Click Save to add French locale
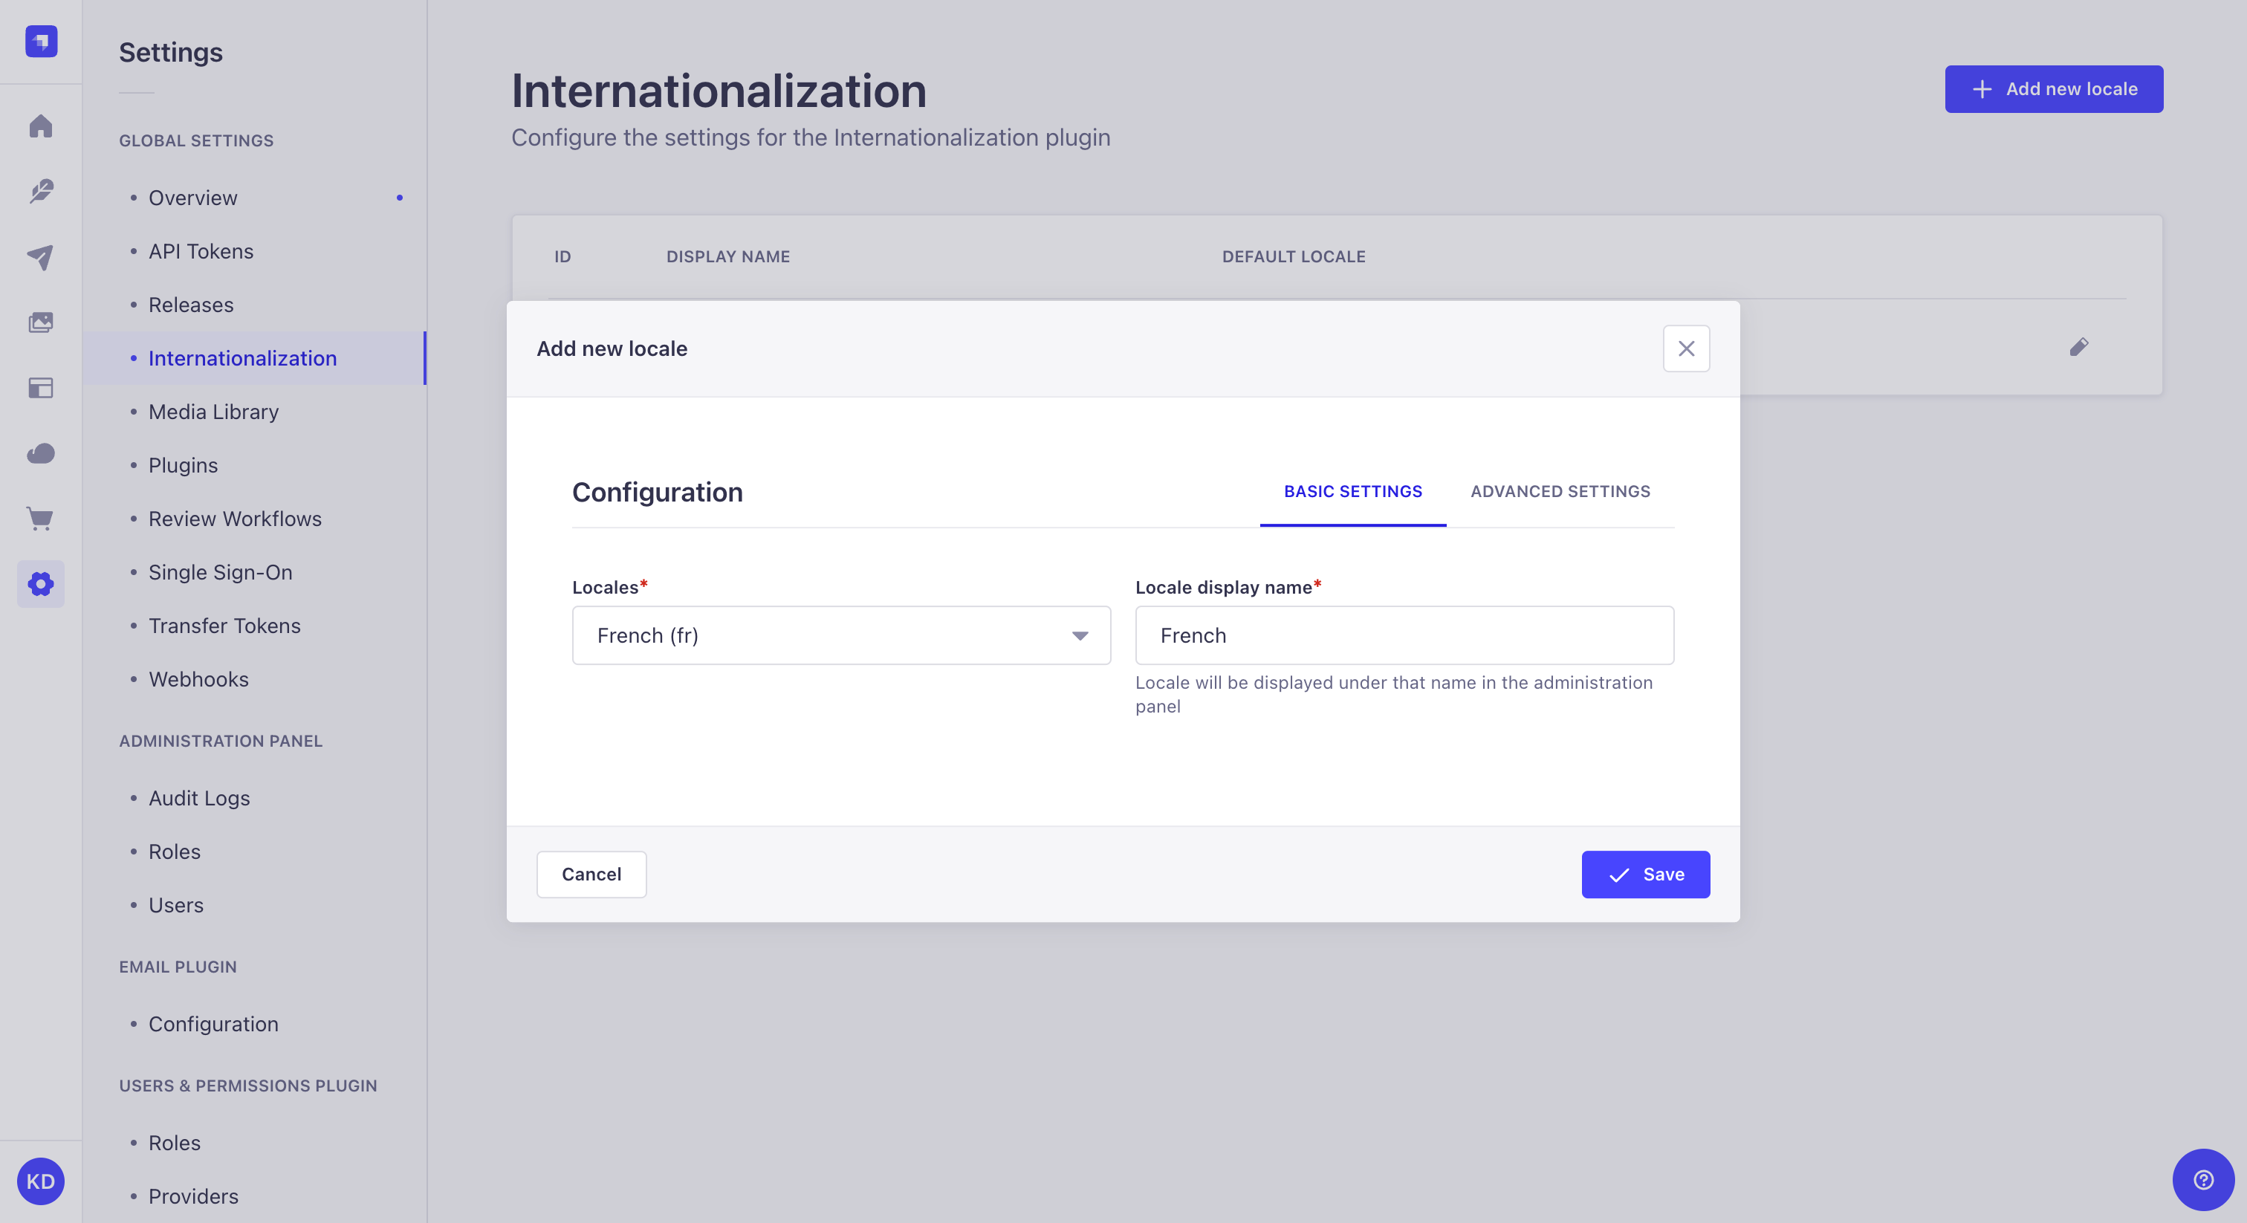 coord(1646,874)
